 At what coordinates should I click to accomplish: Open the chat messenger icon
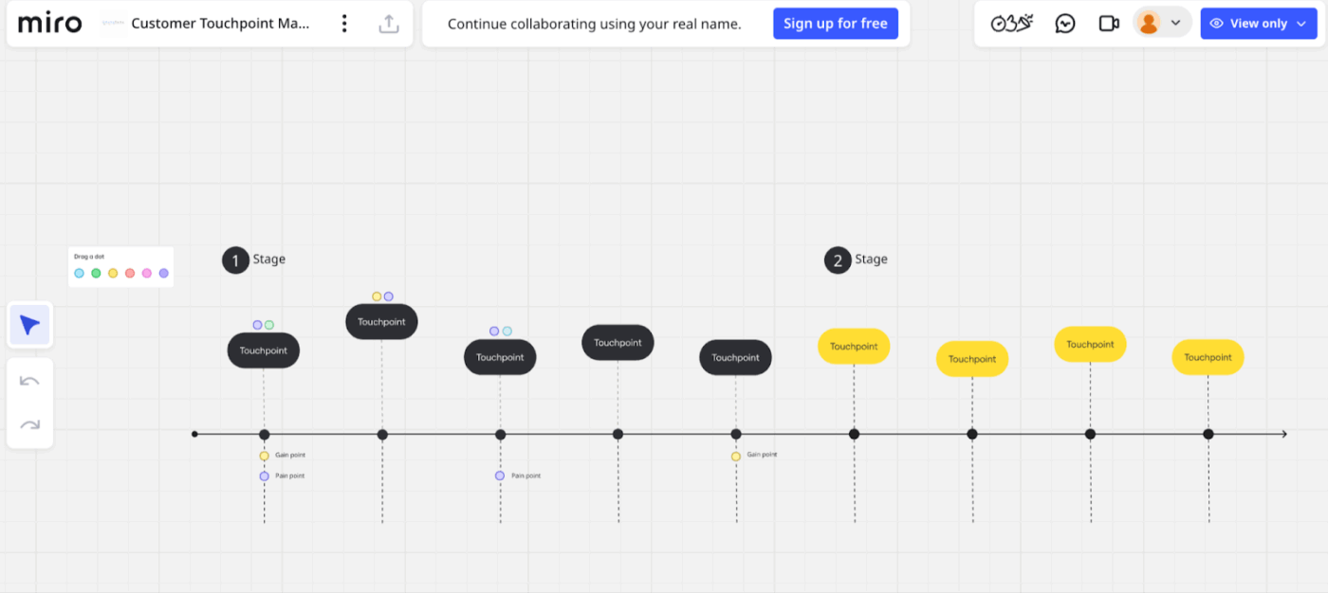pyautogui.click(x=1064, y=22)
